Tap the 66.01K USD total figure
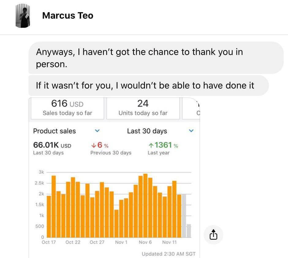Viewport: 288px width, 258px height. pyautogui.click(x=52, y=145)
